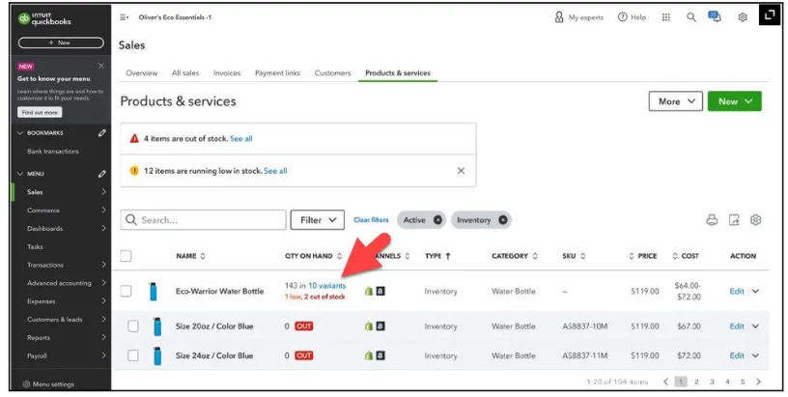Open My experts
The height and width of the screenshot is (397, 788).
pos(578,17)
